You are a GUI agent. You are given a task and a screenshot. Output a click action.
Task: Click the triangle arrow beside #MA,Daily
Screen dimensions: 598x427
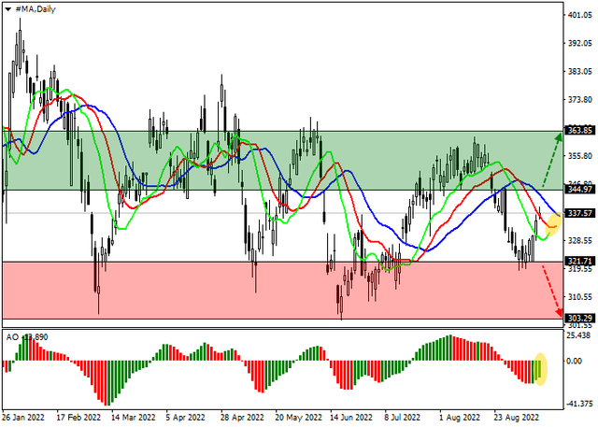tap(7, 8)
